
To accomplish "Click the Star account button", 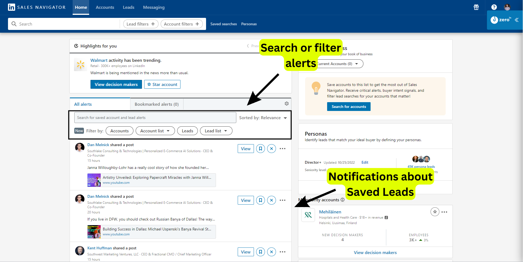I will point(162,84).
